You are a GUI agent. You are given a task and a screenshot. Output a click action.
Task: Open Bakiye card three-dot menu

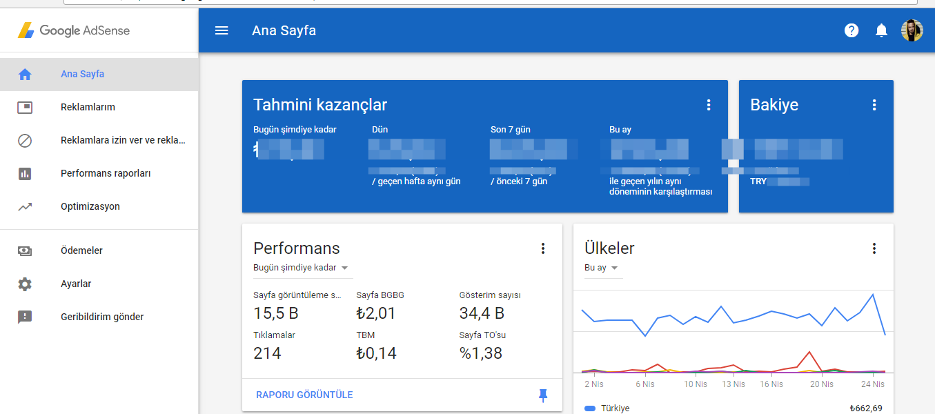(874, 105)
